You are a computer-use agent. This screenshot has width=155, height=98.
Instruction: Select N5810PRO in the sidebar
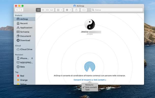[24, 63]
